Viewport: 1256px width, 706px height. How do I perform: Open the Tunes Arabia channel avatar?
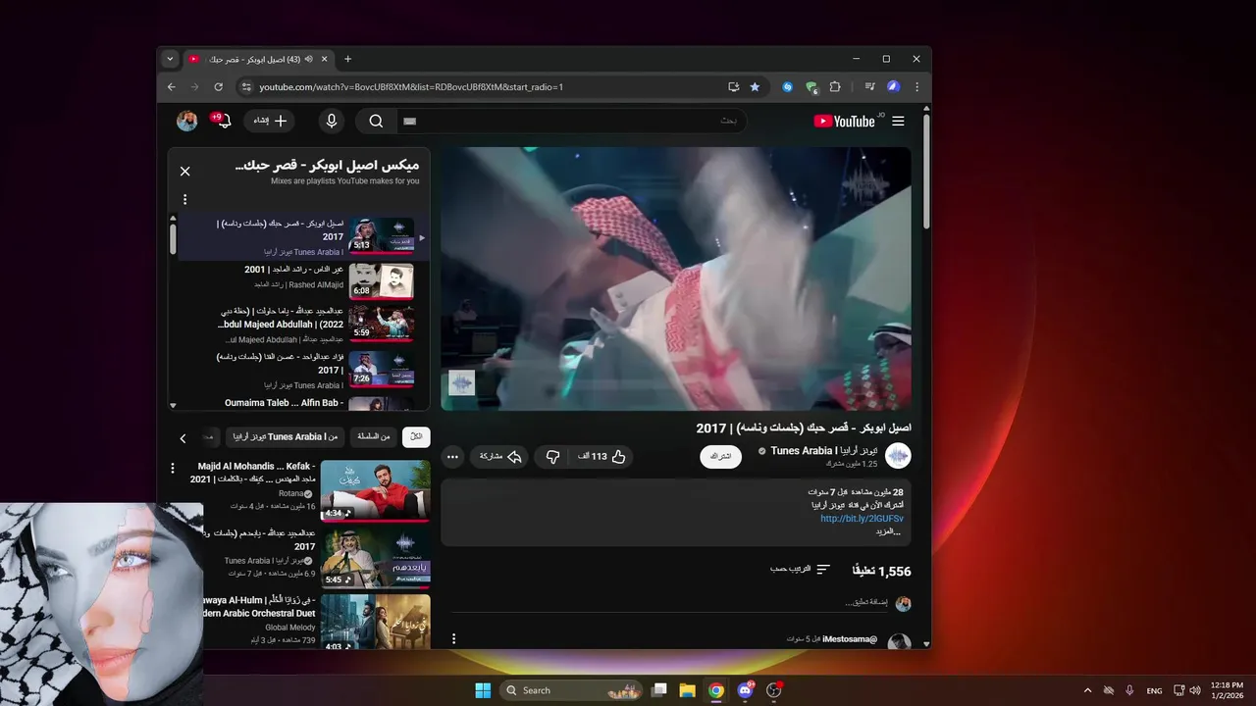point(898,456)
